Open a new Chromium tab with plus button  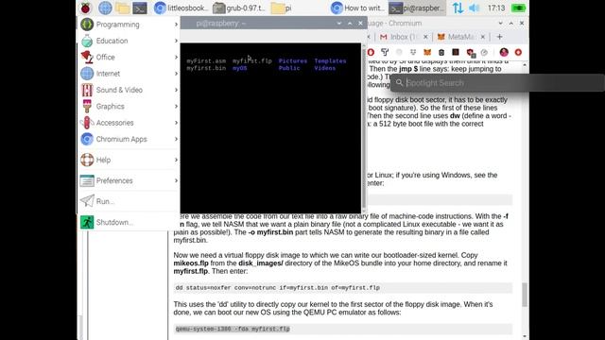(500, 37)
